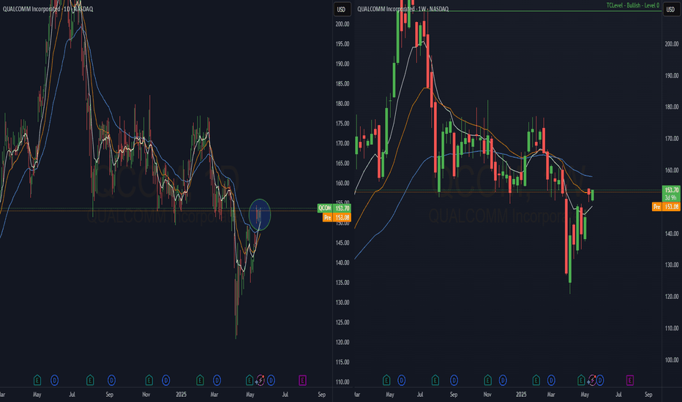This screenshot has width=682, height=402.
Task: Click February 2025 earnings marker on daily chart
Action: tap(200, 380)
